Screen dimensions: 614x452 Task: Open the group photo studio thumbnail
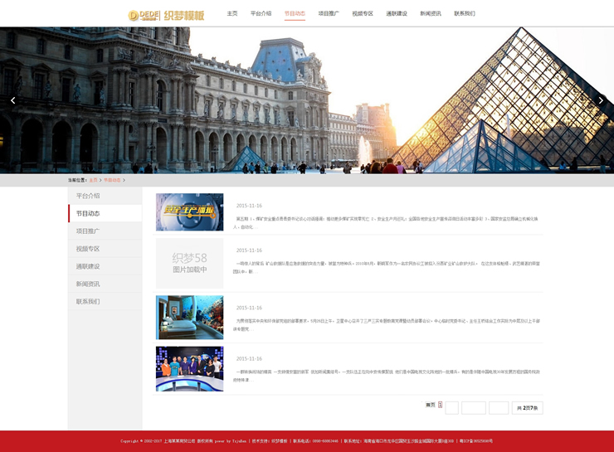(x=189, y=368)
